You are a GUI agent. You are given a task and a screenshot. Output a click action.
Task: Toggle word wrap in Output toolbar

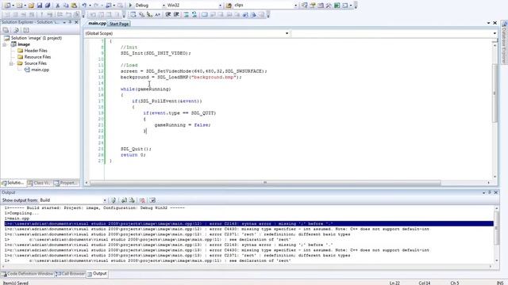[x=152, y=200]
